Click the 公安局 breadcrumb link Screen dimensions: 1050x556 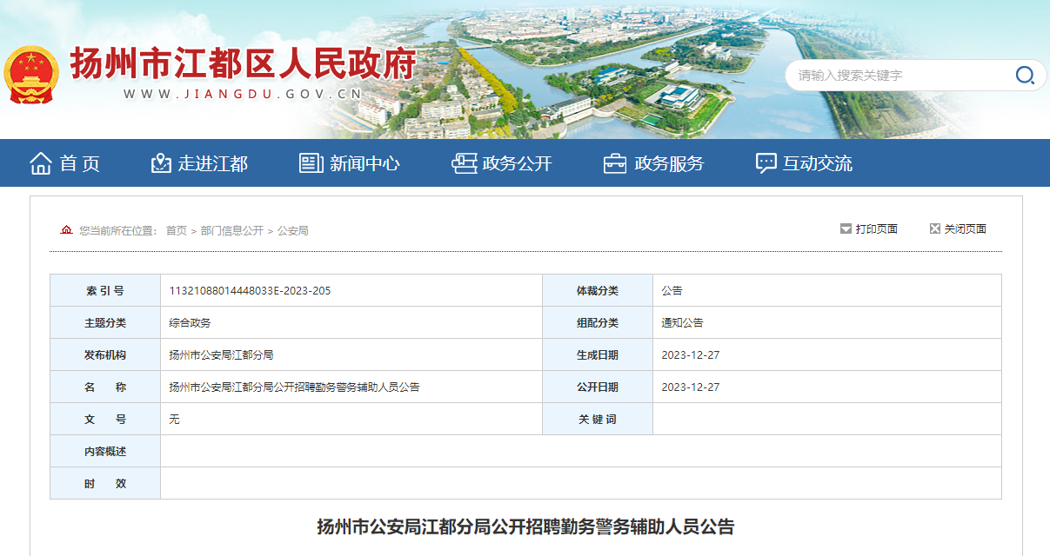click(293, 231)
